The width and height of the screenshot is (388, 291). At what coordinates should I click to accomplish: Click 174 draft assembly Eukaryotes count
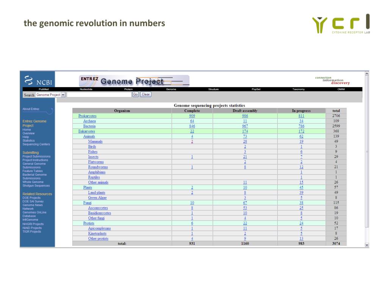click(245, 131)
